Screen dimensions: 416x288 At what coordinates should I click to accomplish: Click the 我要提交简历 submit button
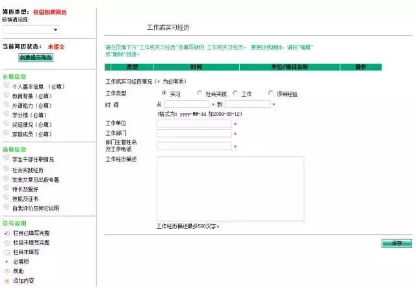(x=36, y=58)
